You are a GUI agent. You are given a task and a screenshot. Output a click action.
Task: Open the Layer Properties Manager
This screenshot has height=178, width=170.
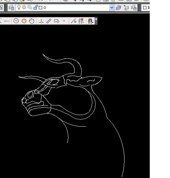tap(11, 8)
